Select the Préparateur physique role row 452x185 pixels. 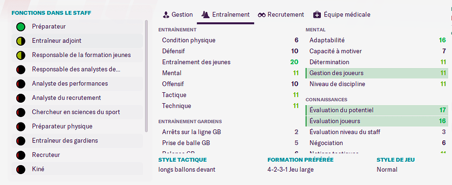[x=77, y=126]
